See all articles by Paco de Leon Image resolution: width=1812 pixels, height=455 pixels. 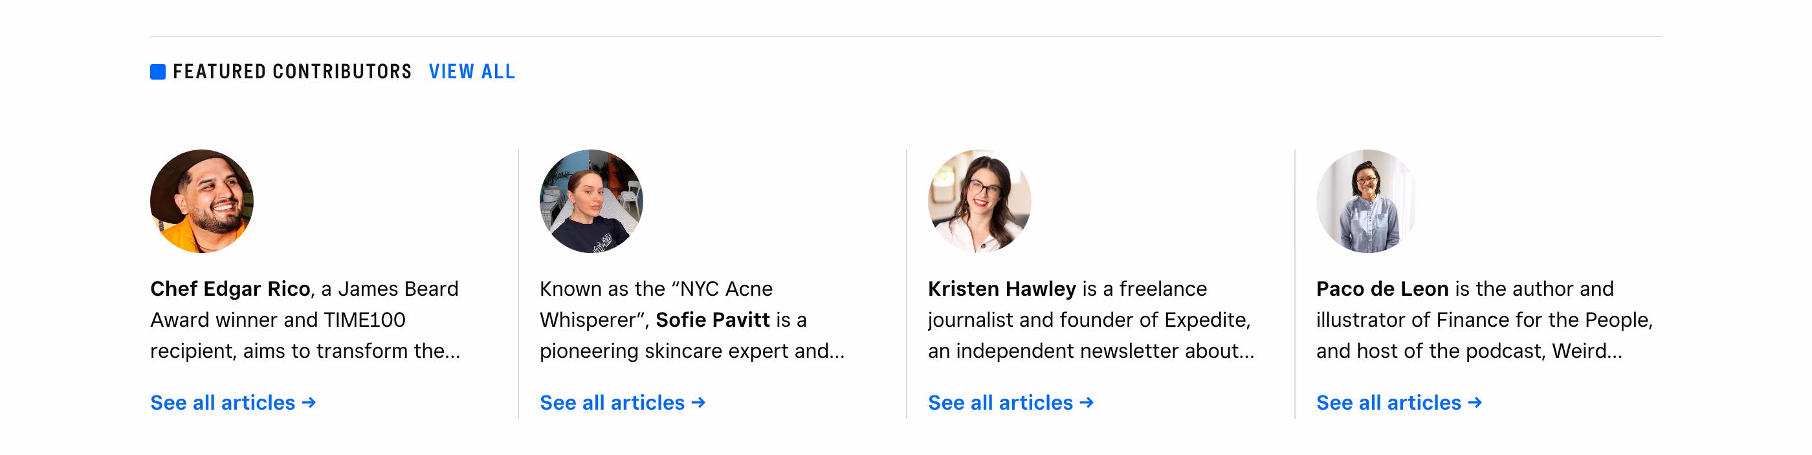[x=1399, y=403]
